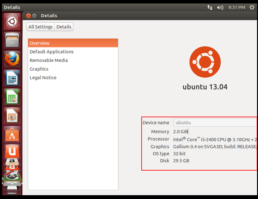Select Legal Notice in the sidebar
Image resolution: width=258 pixels, height=199 pixels.
[x=73, y=78]
